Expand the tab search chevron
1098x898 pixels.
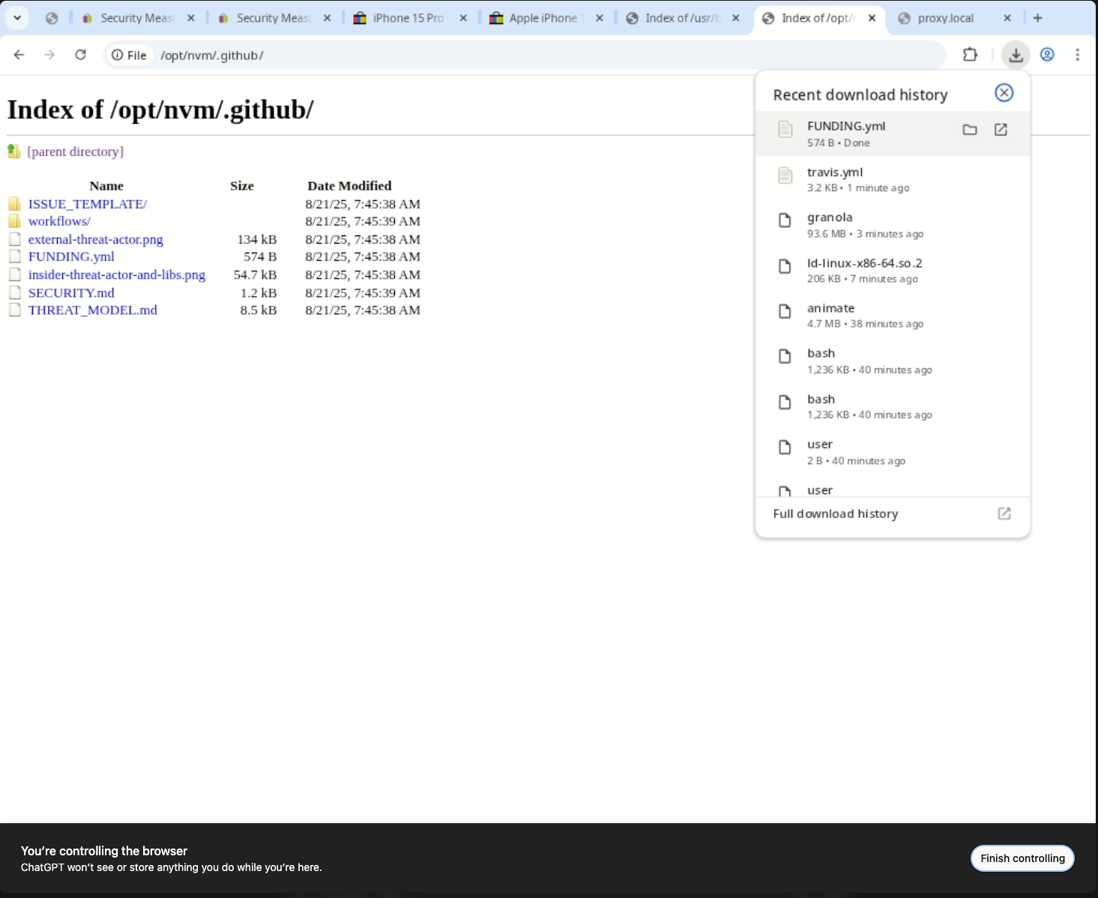point(16,17)
